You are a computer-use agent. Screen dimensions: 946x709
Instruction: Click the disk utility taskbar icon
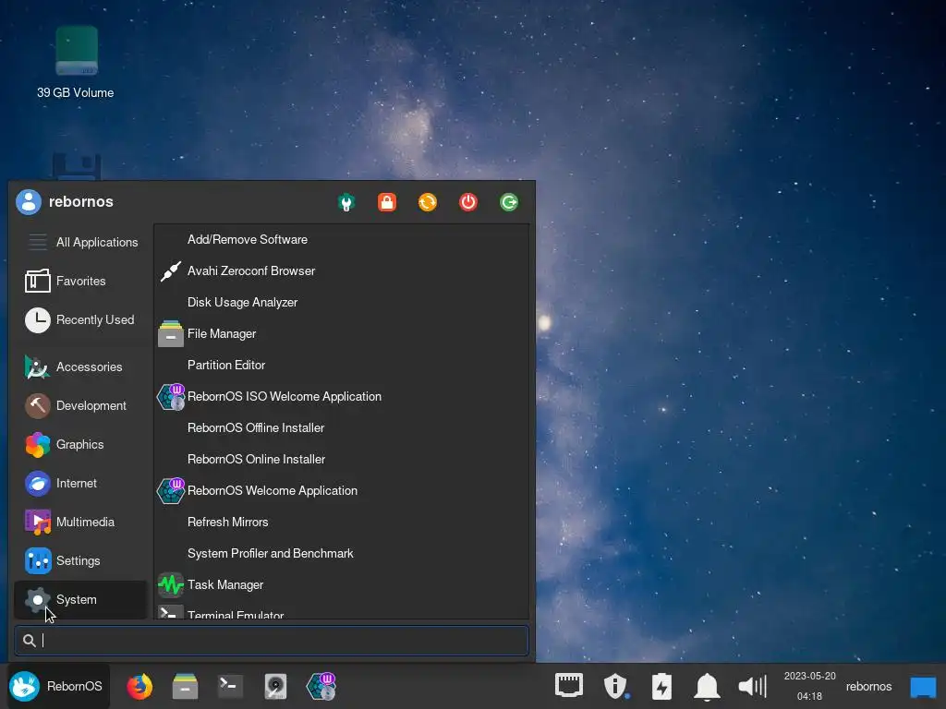click(275, 686)
